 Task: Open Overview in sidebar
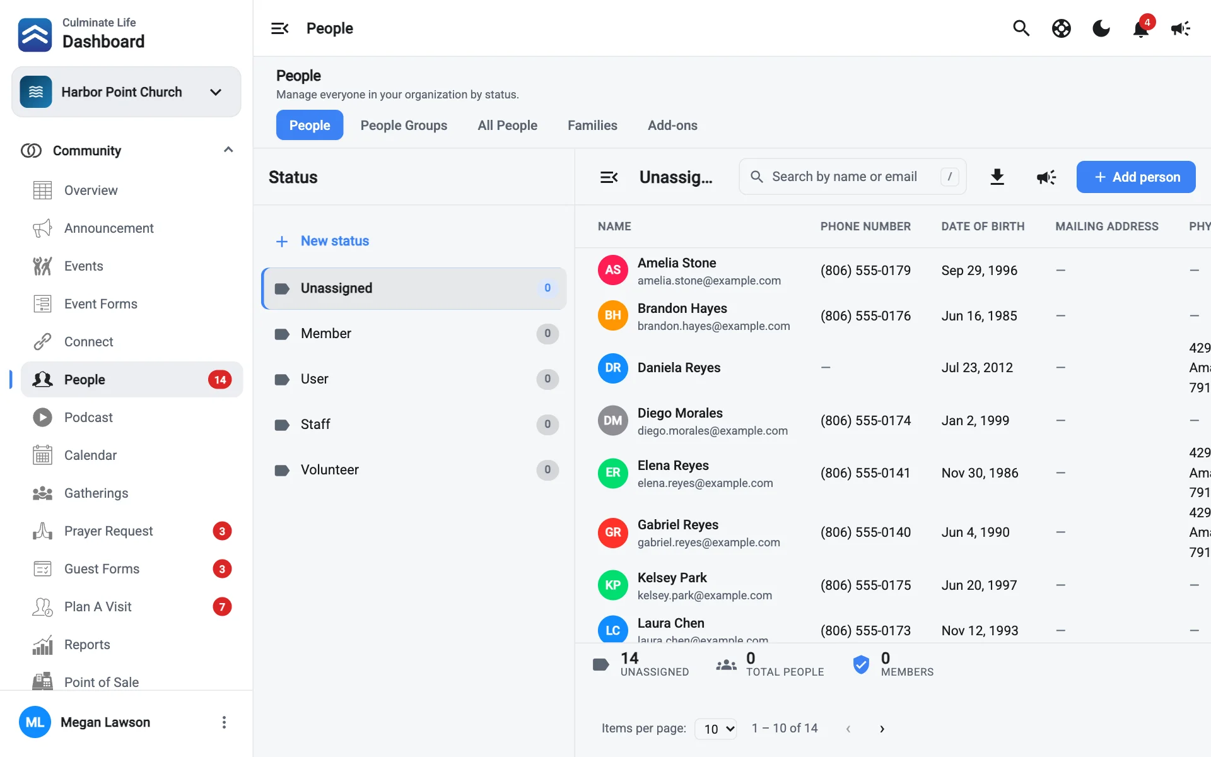click(131, 191)
